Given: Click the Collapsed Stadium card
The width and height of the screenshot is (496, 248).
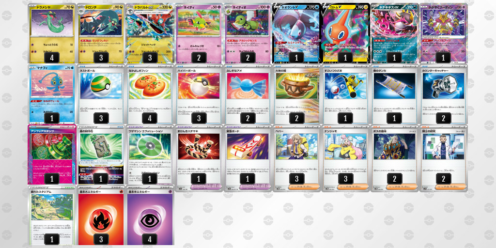Looking at the screenshot, I should click(x=52, y=216).
